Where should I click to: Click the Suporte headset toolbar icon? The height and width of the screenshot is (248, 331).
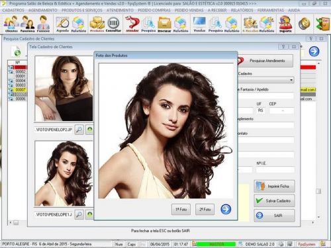tap(285, 24)
